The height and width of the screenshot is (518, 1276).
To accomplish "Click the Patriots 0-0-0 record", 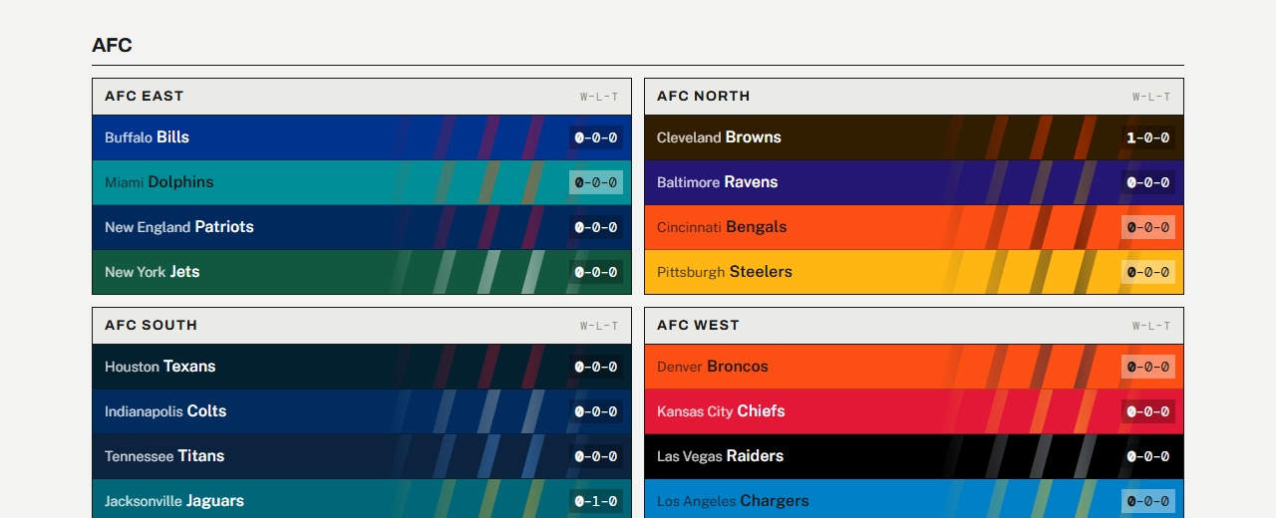I will point(596,227).
